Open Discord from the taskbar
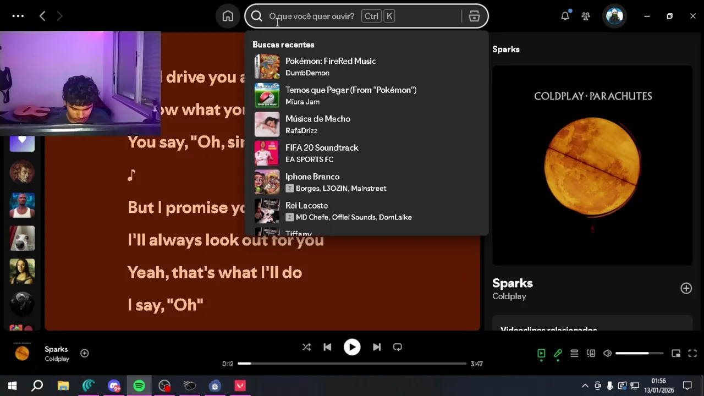 (x=114, y=386)
